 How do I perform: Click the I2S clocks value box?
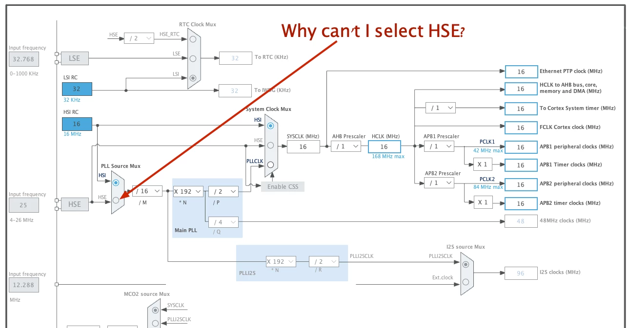(521, 273)
